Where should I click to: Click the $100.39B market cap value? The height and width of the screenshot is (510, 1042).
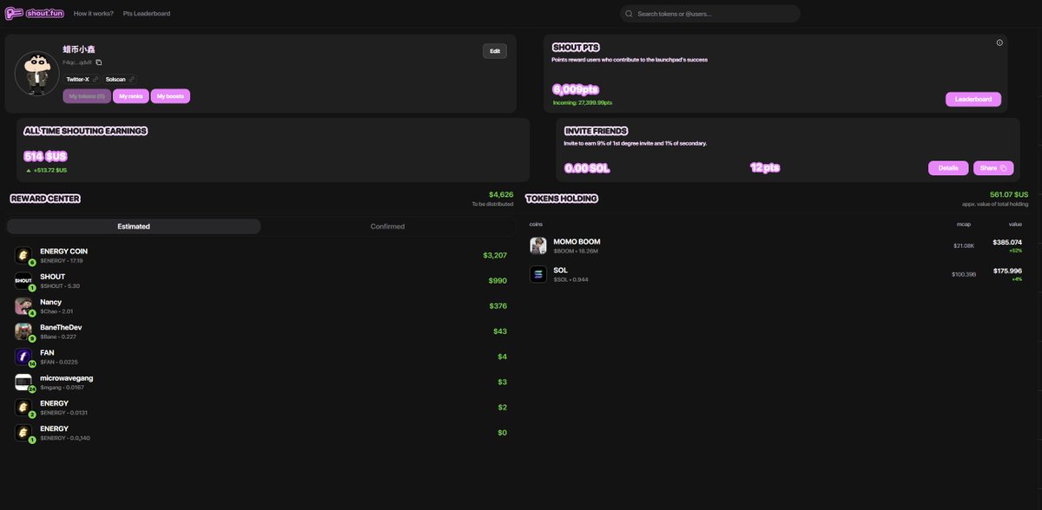pyautogui.click(x=963, y=274)
